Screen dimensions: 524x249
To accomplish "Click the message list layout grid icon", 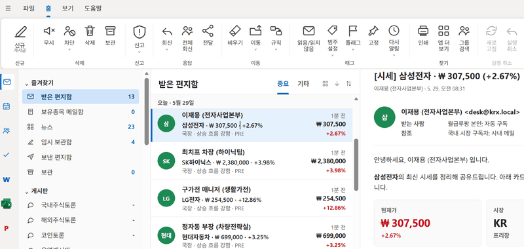I will 325,84.
